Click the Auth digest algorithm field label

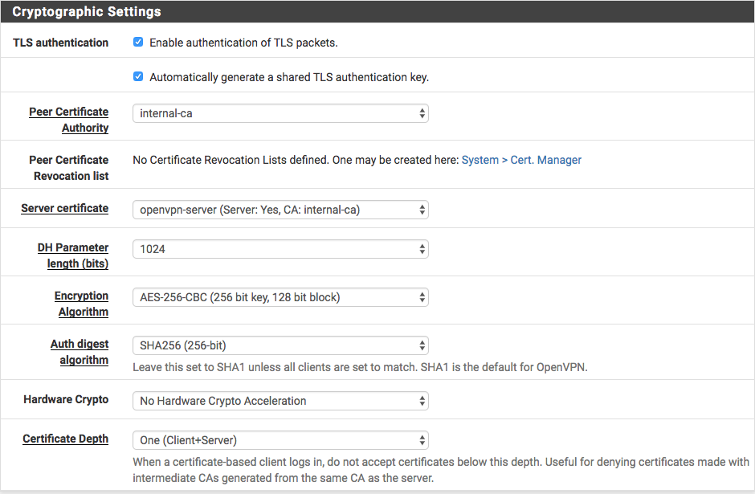click(80, 352)
